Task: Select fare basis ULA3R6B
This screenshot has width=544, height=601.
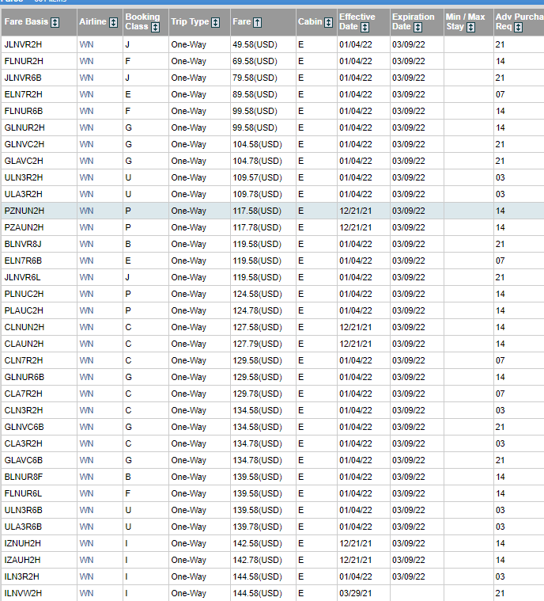Action: point(24,527)
